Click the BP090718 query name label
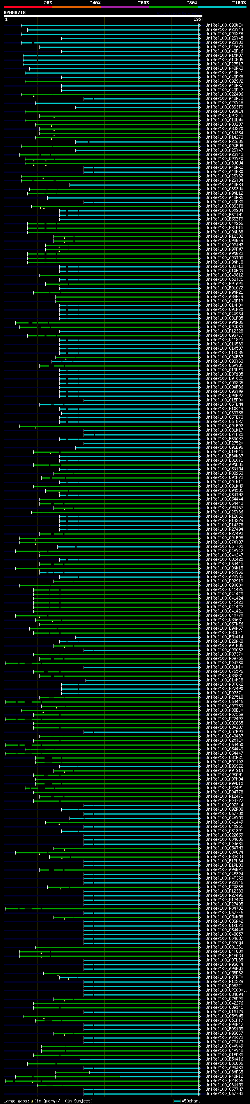The width and height of the screenshot is (250, 1104). click(14, 13)
